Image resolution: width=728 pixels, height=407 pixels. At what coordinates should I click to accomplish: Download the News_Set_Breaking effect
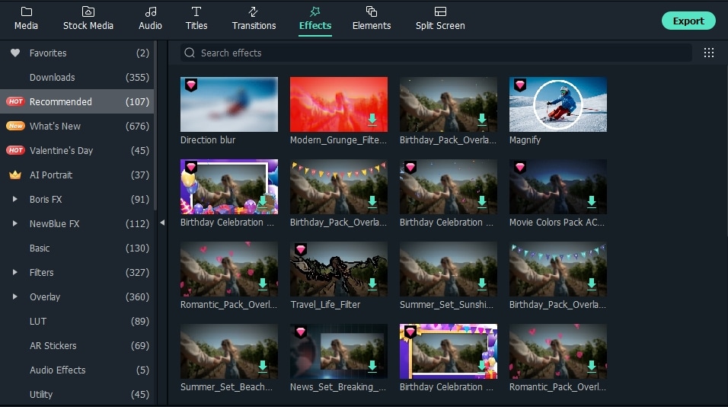click(372, 366)
